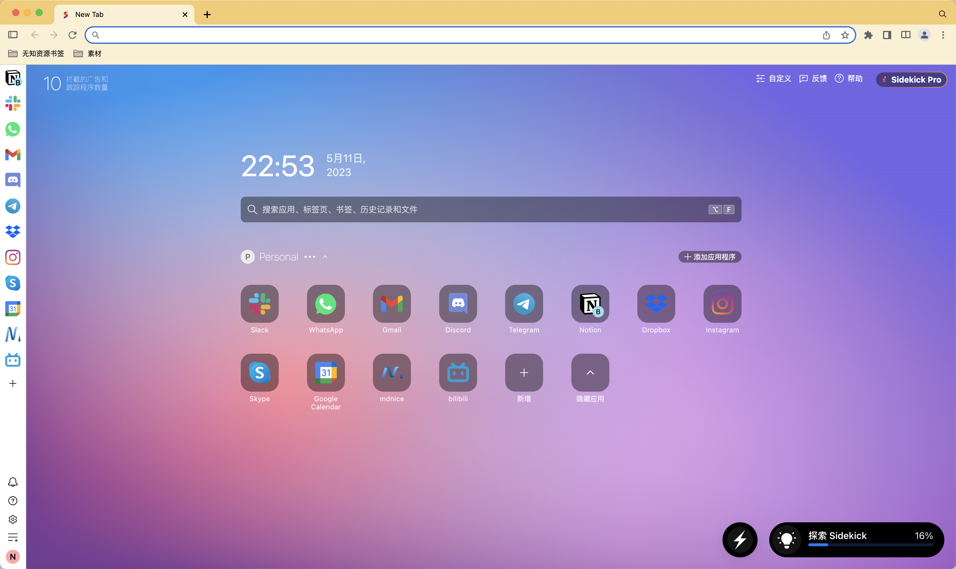This screenshot has height=569, width=956.
Task: Click the 添加应用程序 button
Action: pos(709,257)
